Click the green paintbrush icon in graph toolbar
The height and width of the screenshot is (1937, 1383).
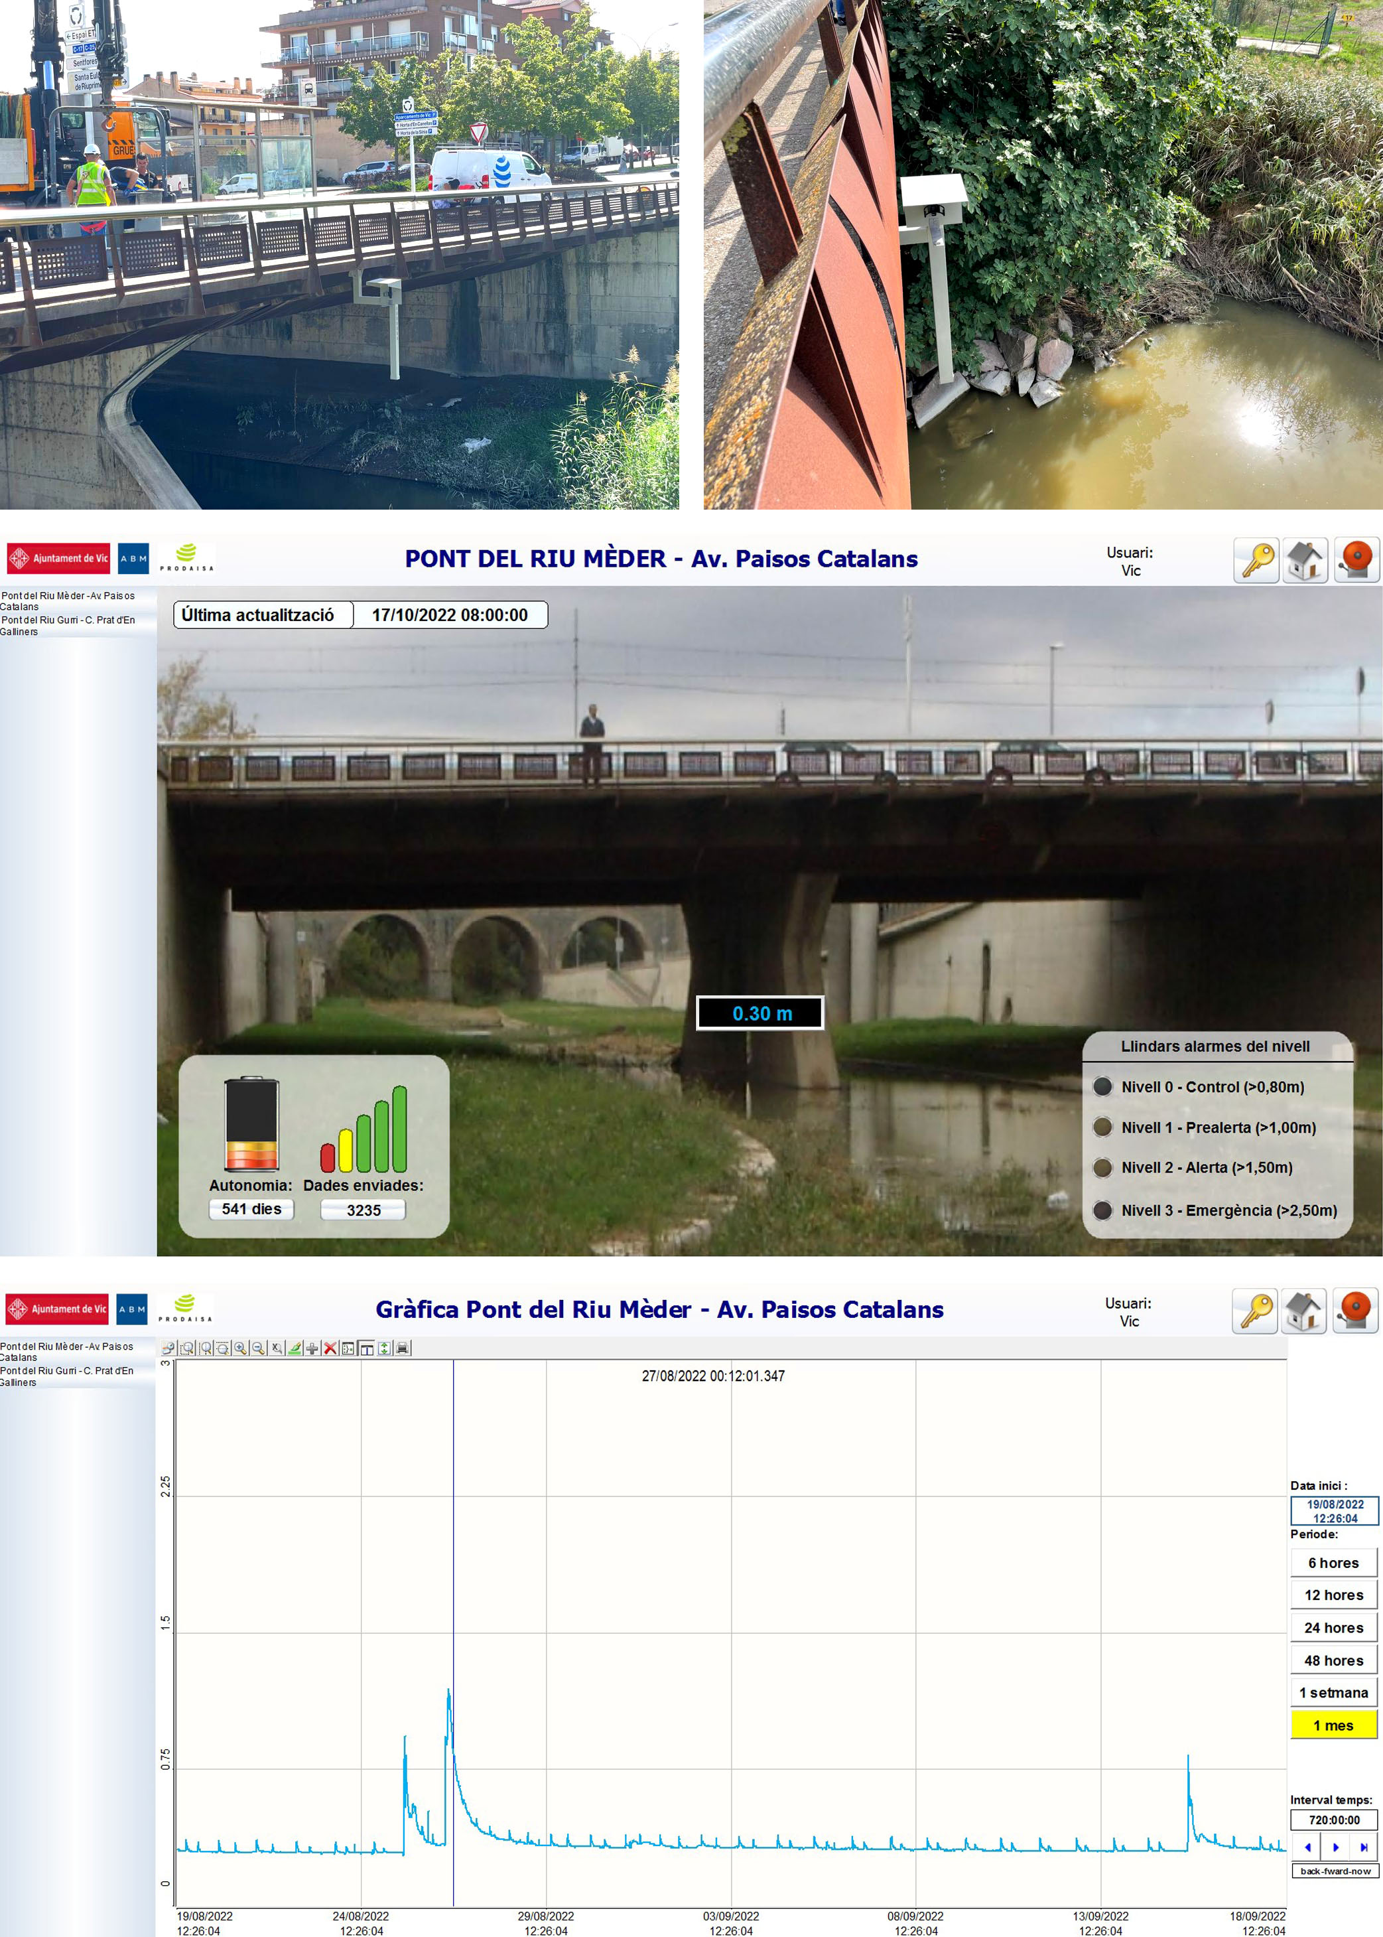(295, 1348)
